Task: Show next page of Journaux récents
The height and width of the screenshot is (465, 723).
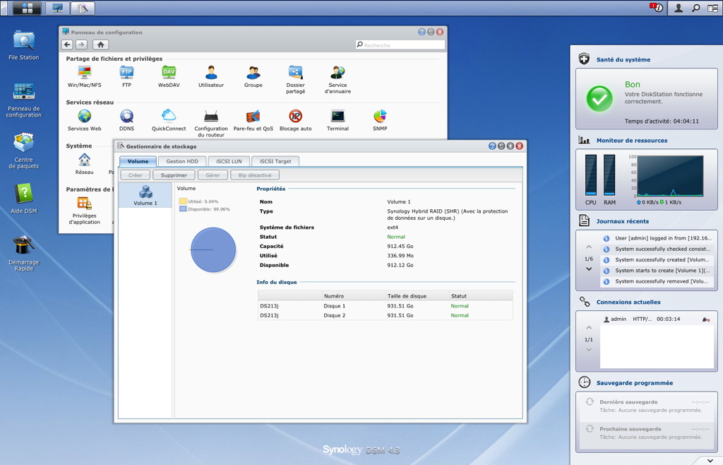Action: [589, 269]
